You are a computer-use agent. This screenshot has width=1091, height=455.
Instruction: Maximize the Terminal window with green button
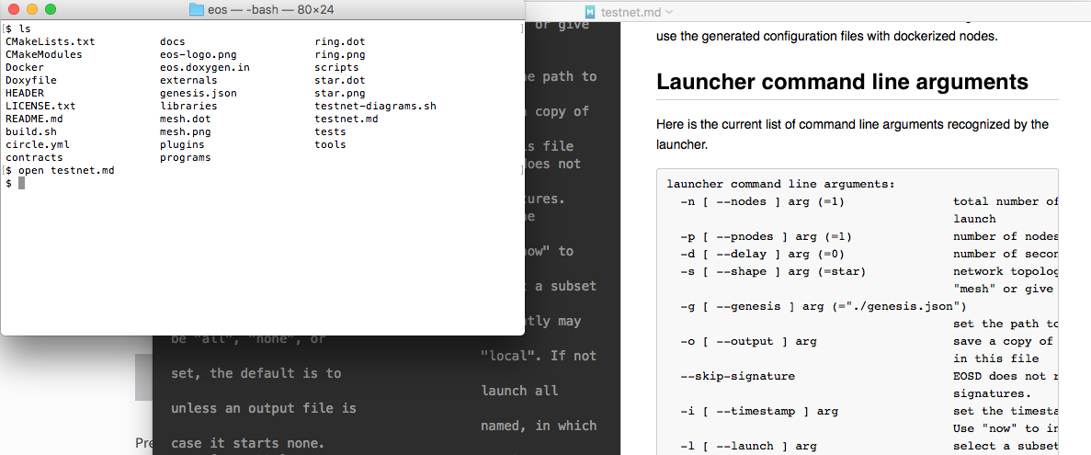click(x=50, y=10)
